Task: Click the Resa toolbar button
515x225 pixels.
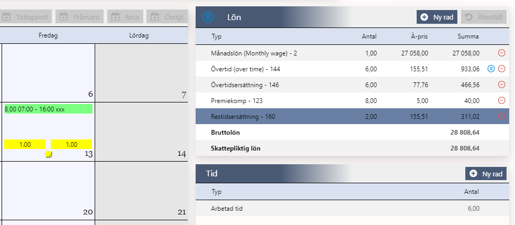Action: coord(125,17)
